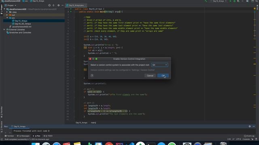Click the main() breadcrumb below the editor
This screenshot has height=145, width=259.
point(93,122)
